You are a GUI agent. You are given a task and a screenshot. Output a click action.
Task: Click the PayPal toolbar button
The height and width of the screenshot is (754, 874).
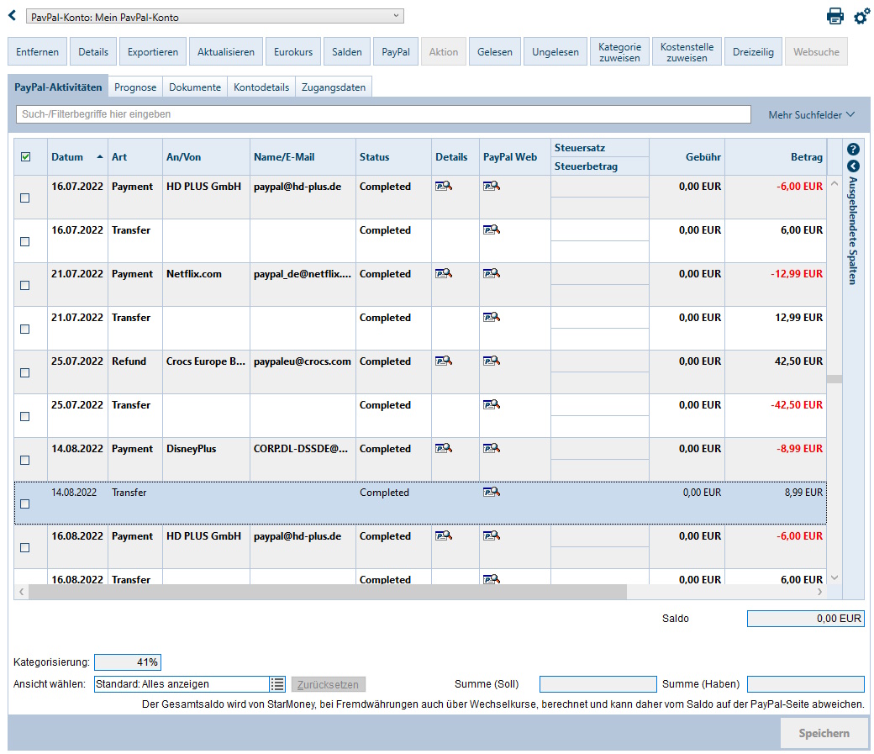pyautogui.click(x=396, y=51)
